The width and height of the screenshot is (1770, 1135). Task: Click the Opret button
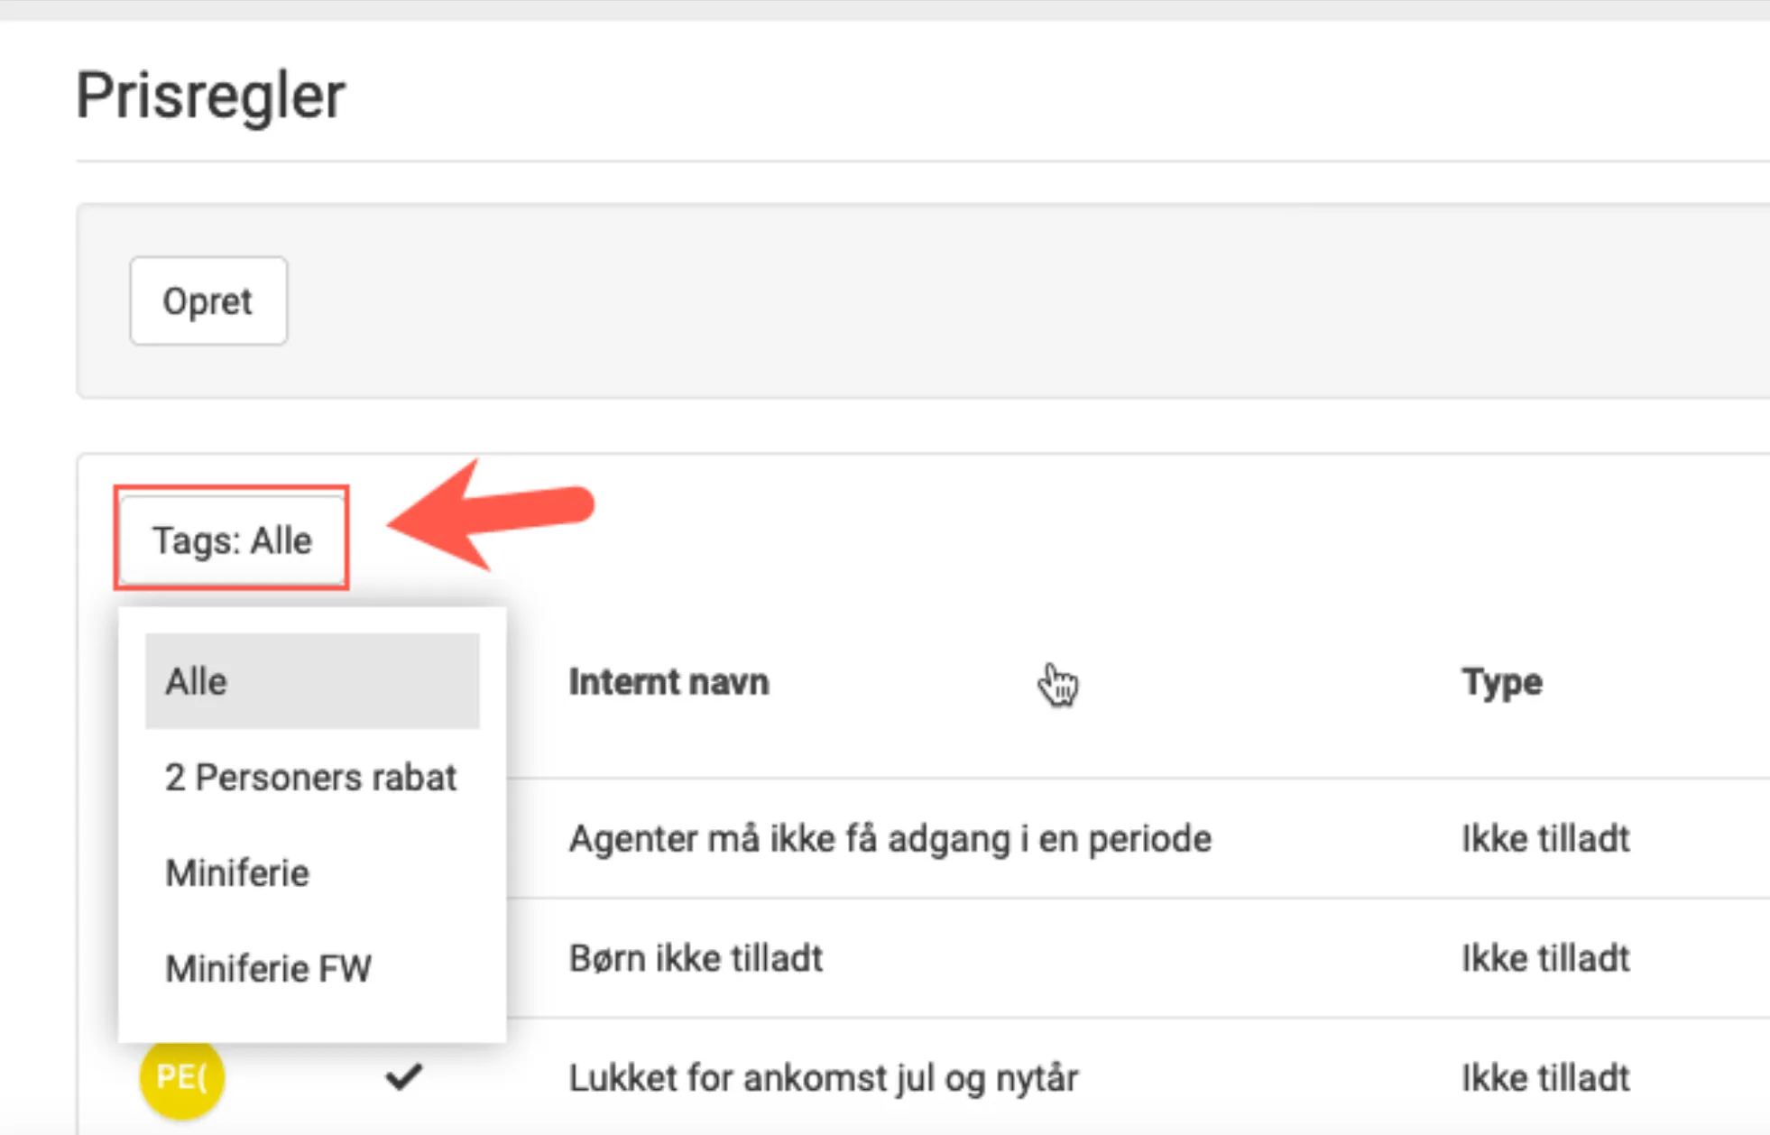click(207, 301)
